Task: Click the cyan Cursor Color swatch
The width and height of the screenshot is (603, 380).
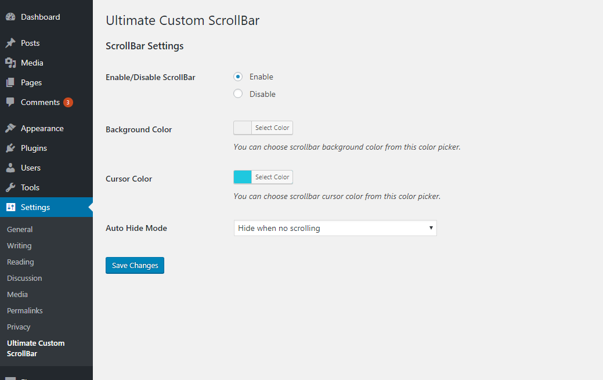Action: point(243,177)
